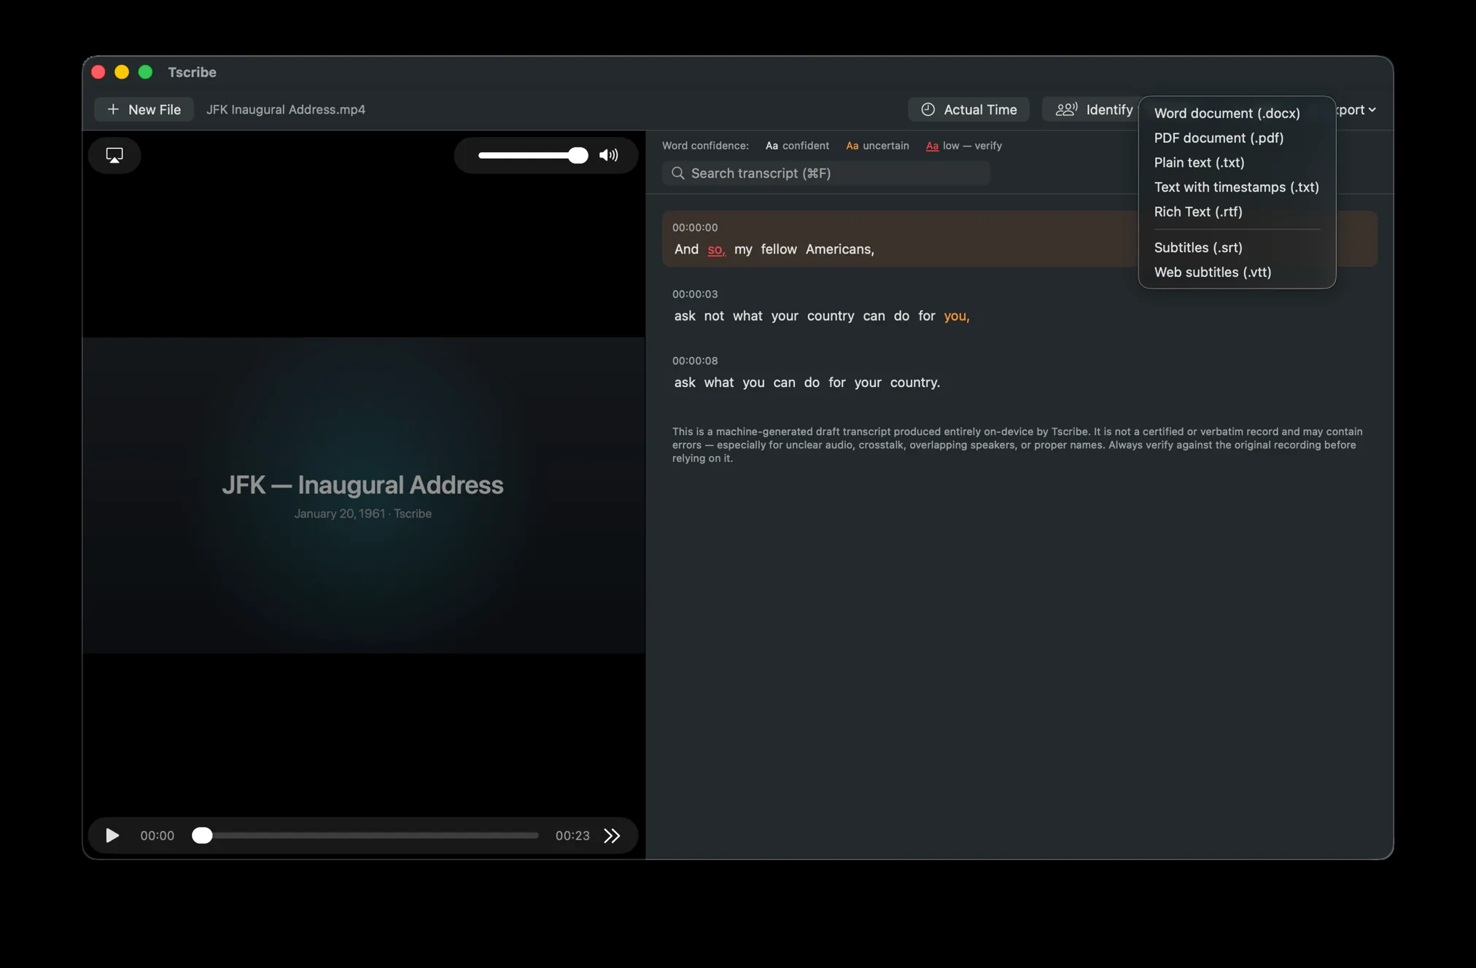Choose Text with timestamps (.txt) option
Viewport: 1476px width, 968px height.
pyautogui.click(x=1237, y=187)
